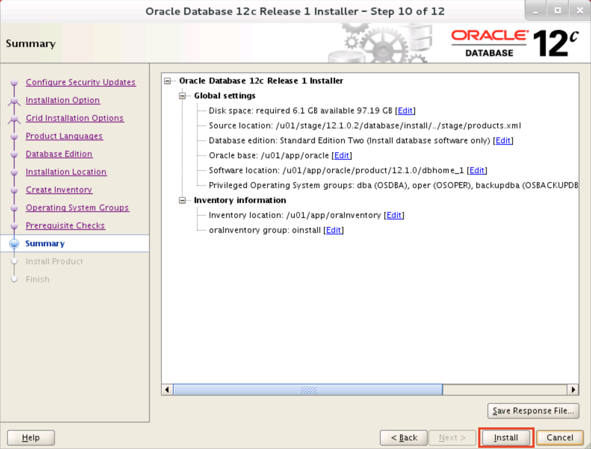Click the Installation Location step bullet
Screen dimensions: 591x449
tap(14, 172)
